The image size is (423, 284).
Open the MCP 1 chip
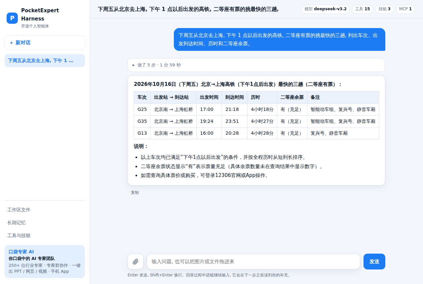[x=405, y=9]
